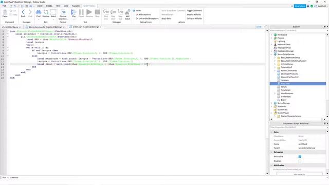Click Go to Script Error action

[169, 10]
